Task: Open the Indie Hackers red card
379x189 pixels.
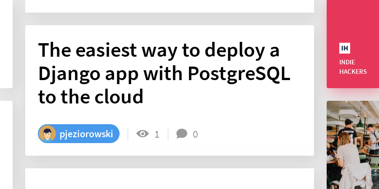Action: (353, 44)
